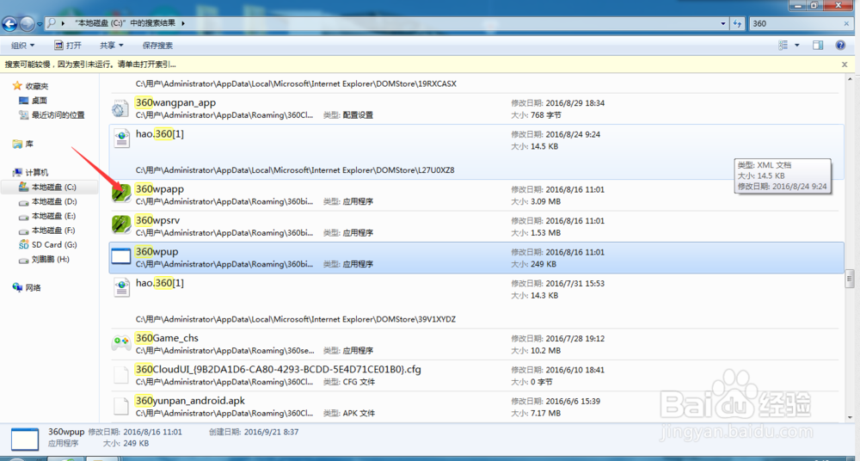Image resolution: width=860 pixels, height=461 pixels.
Task: Expand the address bar history dropdown
Action: pos(723,23)
